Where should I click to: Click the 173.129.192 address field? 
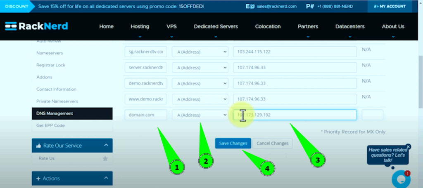[x=295, y=115]
